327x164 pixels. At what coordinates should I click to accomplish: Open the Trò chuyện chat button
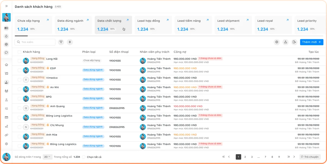(x=310, y=157)
